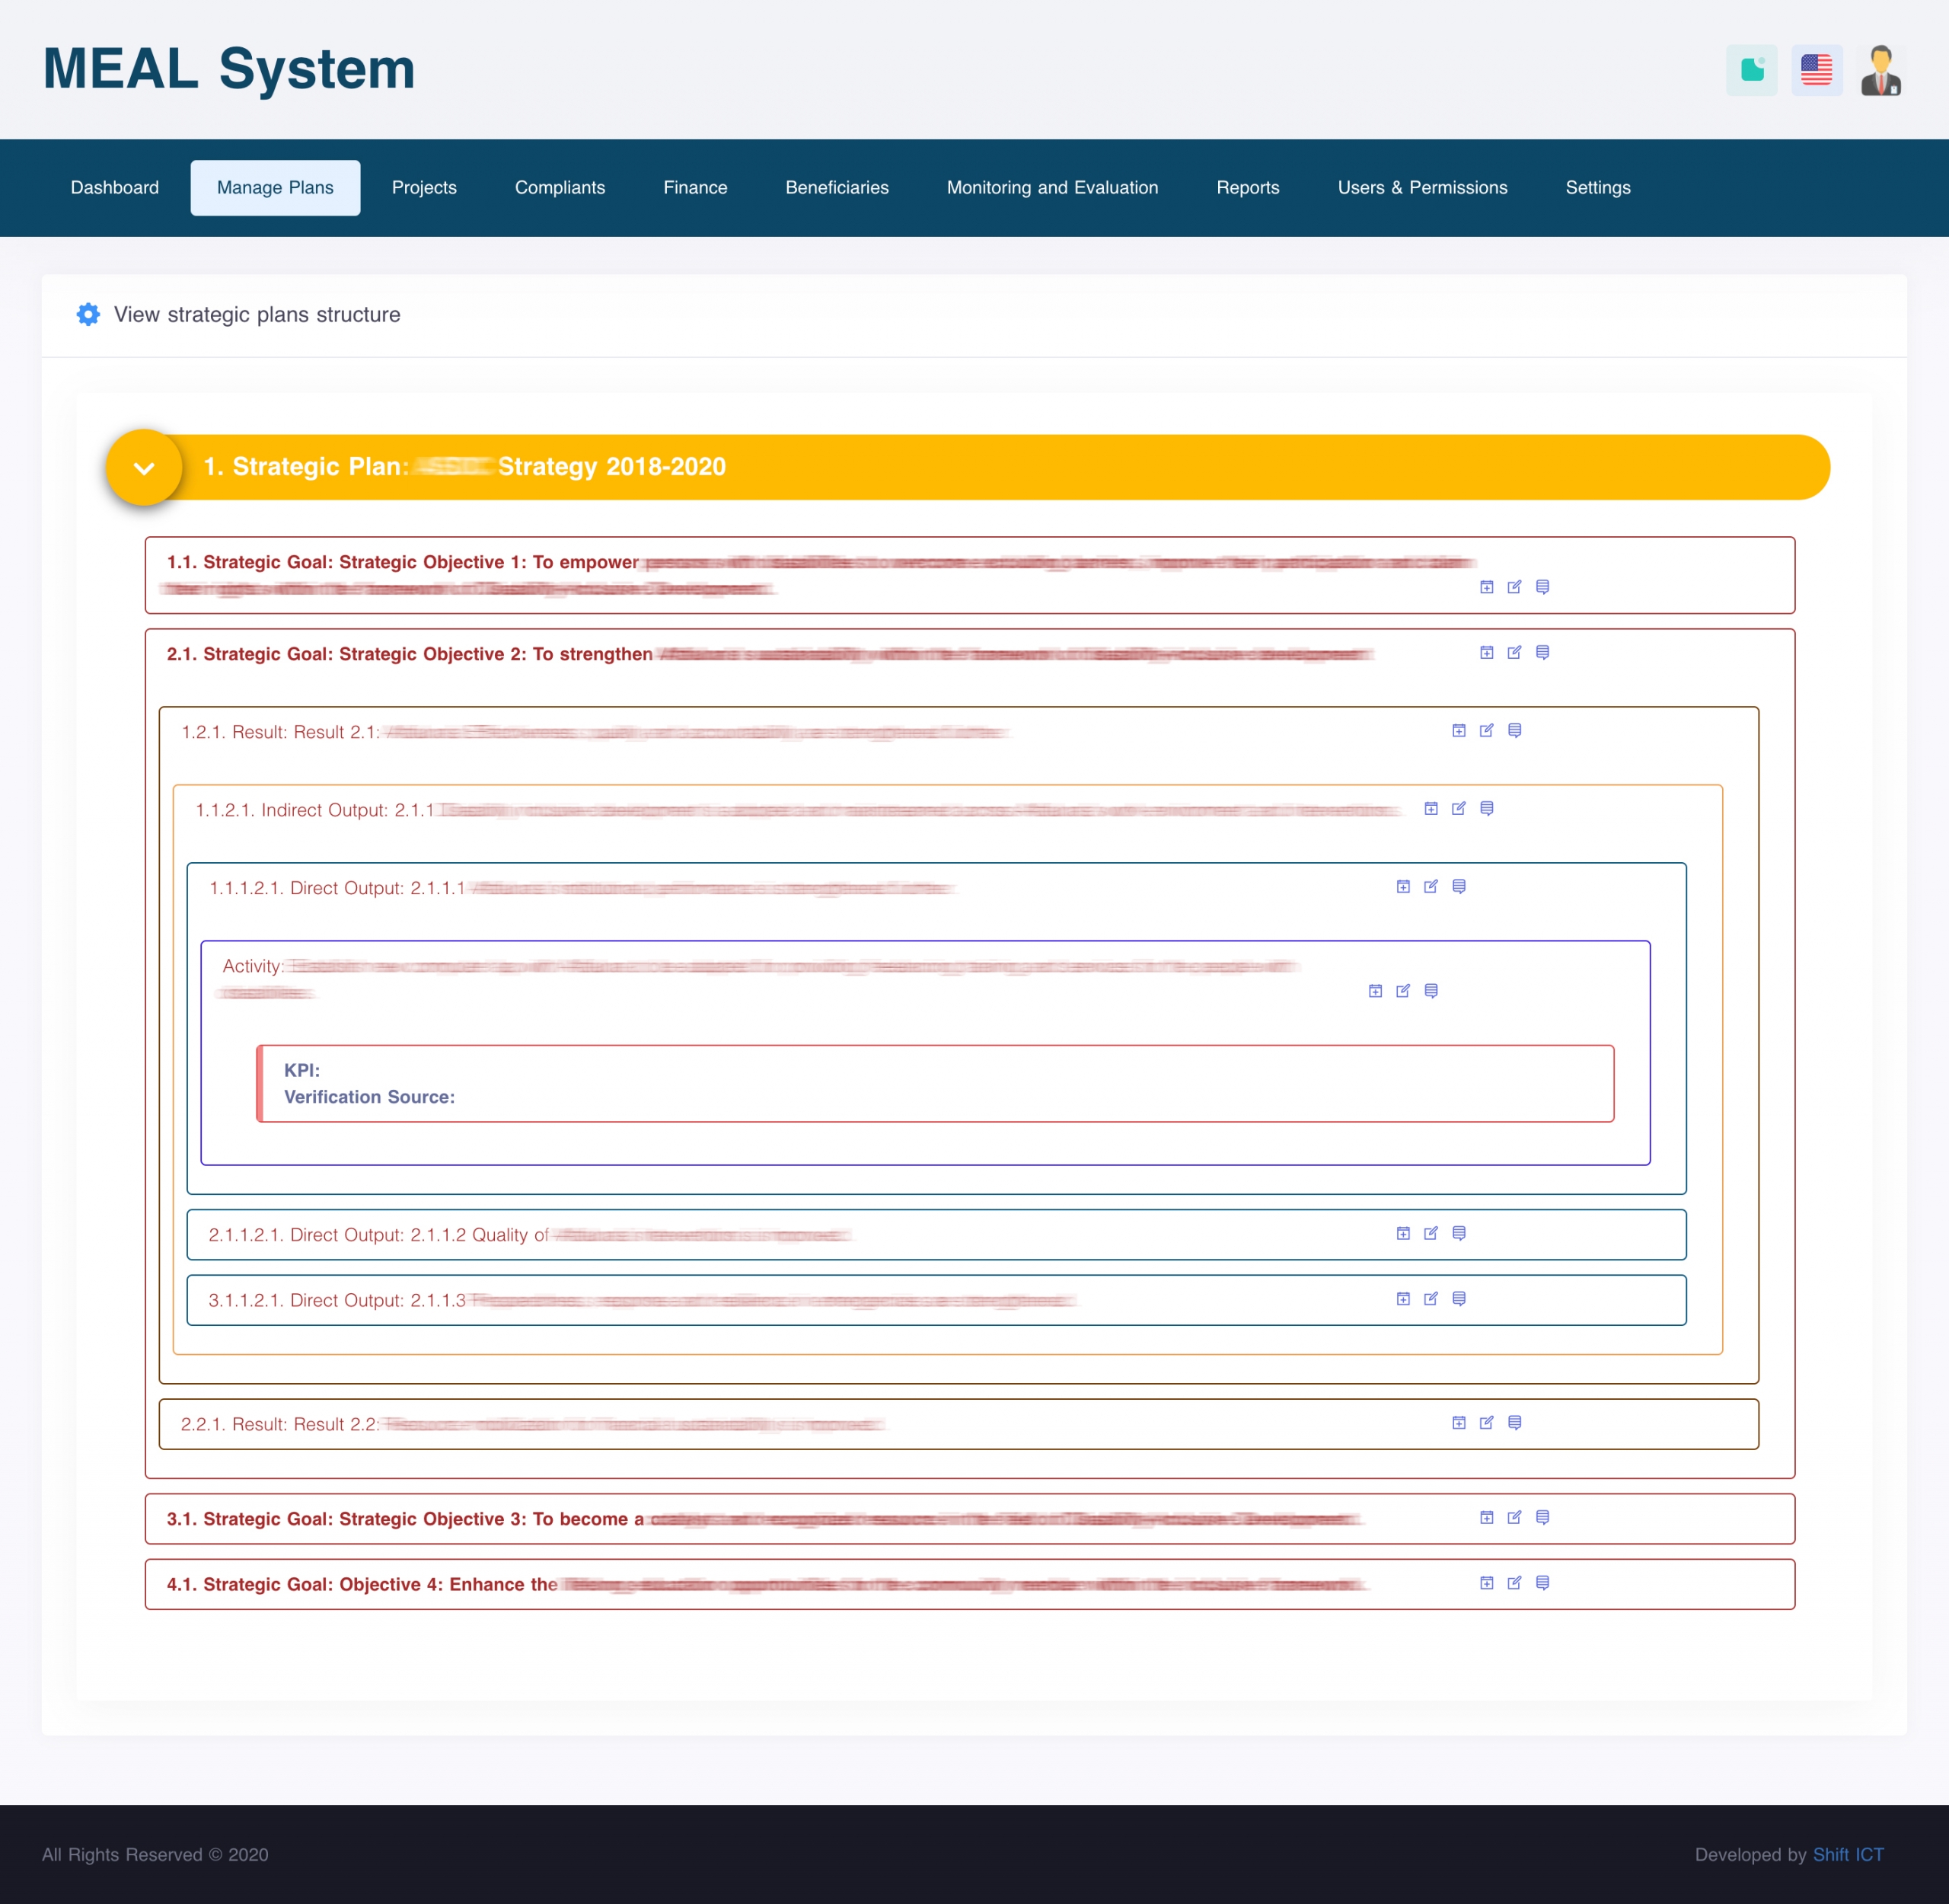This screenshot has height=1904, width=1949.
Task: Edit Strategic Objective 2 with pencil icon
Action: (x=1514, y=652)
